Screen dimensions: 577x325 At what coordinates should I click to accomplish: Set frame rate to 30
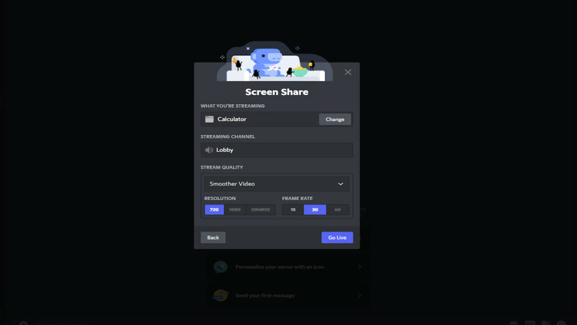[x=314, y=209]
